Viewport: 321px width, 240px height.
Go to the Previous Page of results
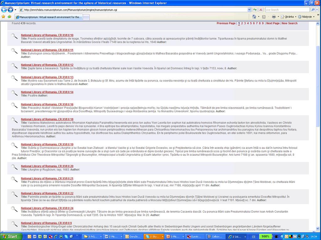pos(226,23)
